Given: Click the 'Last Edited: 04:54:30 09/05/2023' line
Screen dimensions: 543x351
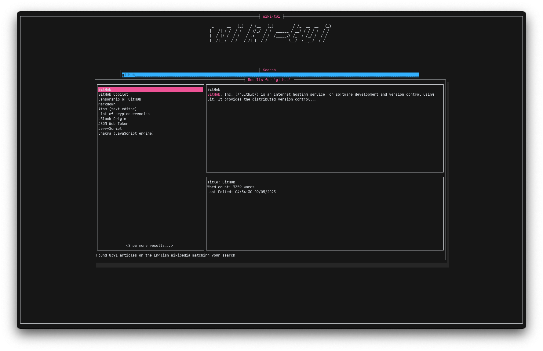Looking at the screenshot, I should point(242,192).
